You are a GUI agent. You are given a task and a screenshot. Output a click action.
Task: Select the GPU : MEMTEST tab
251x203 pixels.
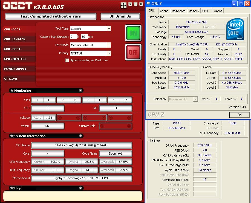(x=19, y=59)
